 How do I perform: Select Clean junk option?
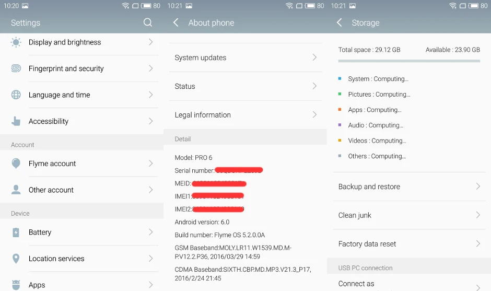click(x=409, y=215)
